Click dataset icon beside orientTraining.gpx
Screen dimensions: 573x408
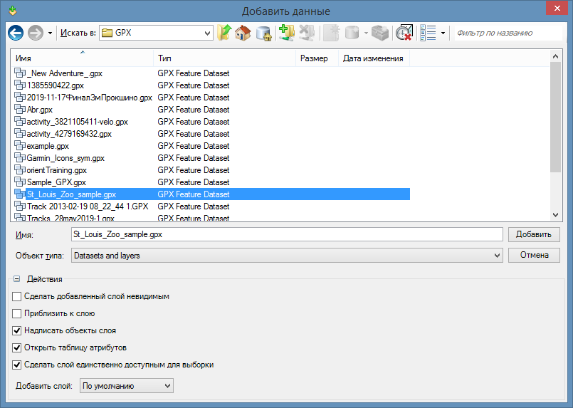coord(20,169)
